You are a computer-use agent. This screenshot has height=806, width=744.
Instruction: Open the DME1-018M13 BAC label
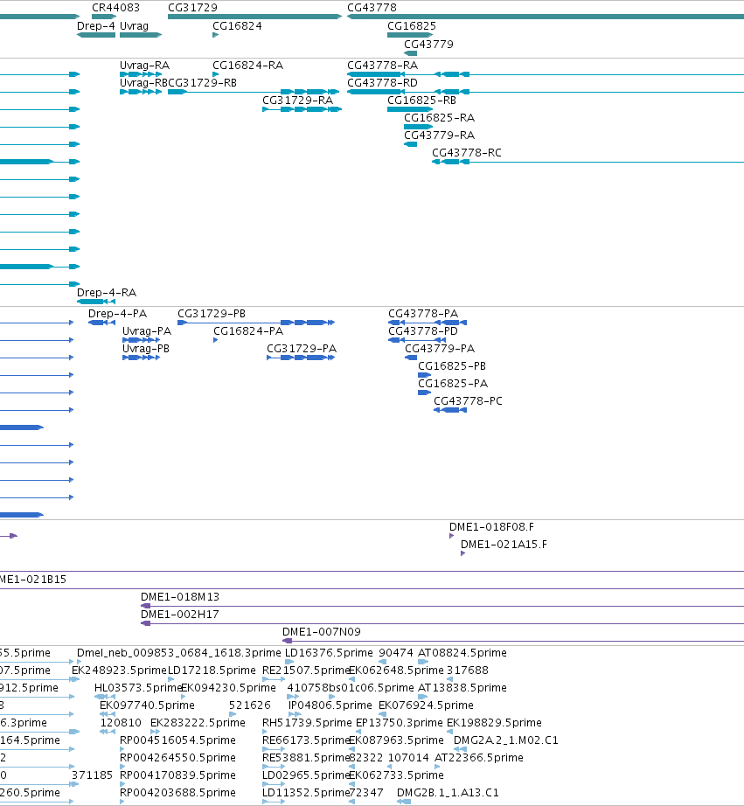click(x=180, y=597)
